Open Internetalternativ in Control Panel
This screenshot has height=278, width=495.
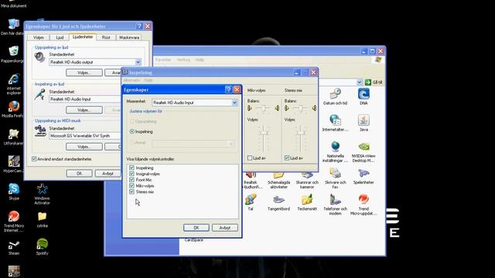coord(335,123)
